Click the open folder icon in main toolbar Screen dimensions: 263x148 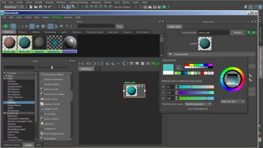tap(36, 7)
